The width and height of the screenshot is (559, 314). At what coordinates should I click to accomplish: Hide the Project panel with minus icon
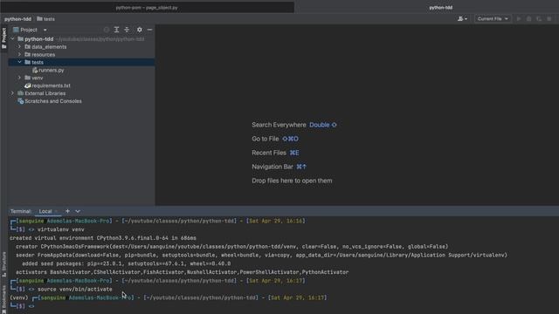click(x=149, y=30)
